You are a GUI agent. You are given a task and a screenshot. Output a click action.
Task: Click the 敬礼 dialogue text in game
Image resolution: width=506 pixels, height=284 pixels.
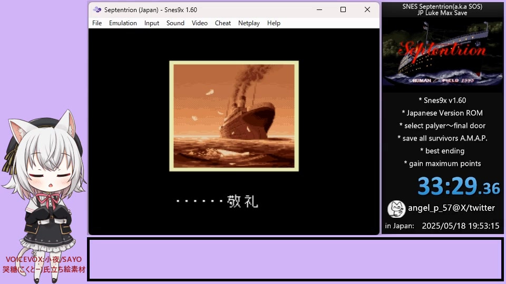(242, 201)
